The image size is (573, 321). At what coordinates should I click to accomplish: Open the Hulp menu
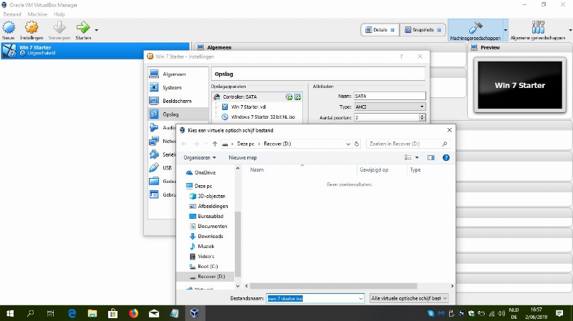[59, 14]
